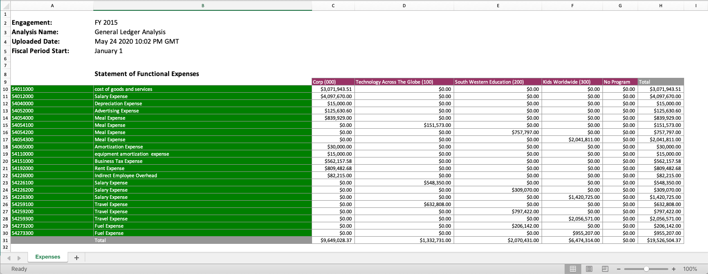Select row 20 header

[5, 161]
